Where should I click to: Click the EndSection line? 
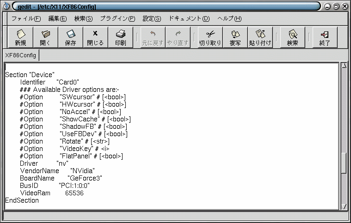[22, 200]
